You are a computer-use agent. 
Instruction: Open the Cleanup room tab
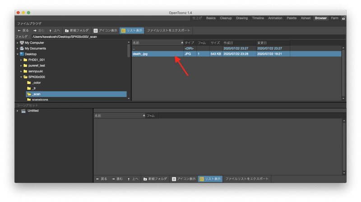tap(226, 18)
